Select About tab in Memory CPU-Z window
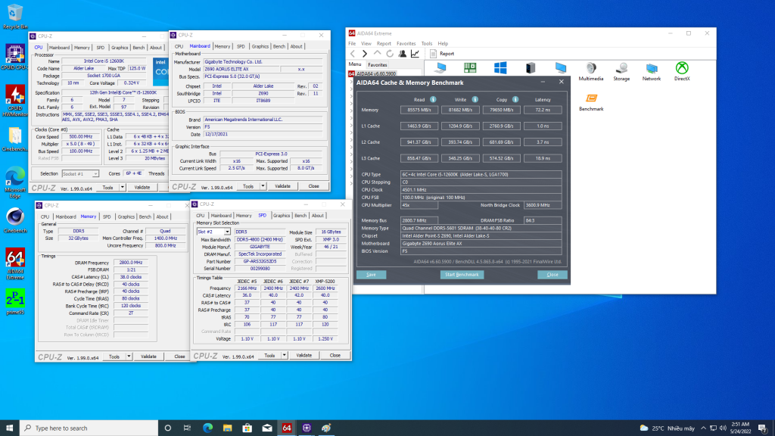The width and height of the screenshot is (775, 436). coord(162,217)
